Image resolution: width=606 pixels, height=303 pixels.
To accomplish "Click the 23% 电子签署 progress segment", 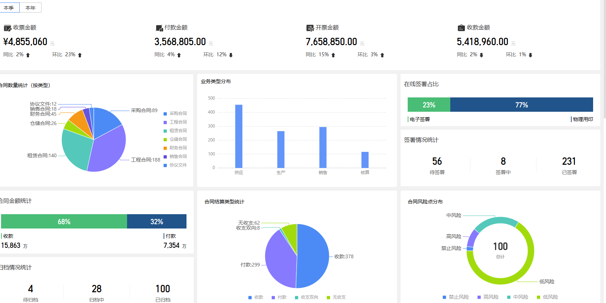I will click(x=429, y=105).
